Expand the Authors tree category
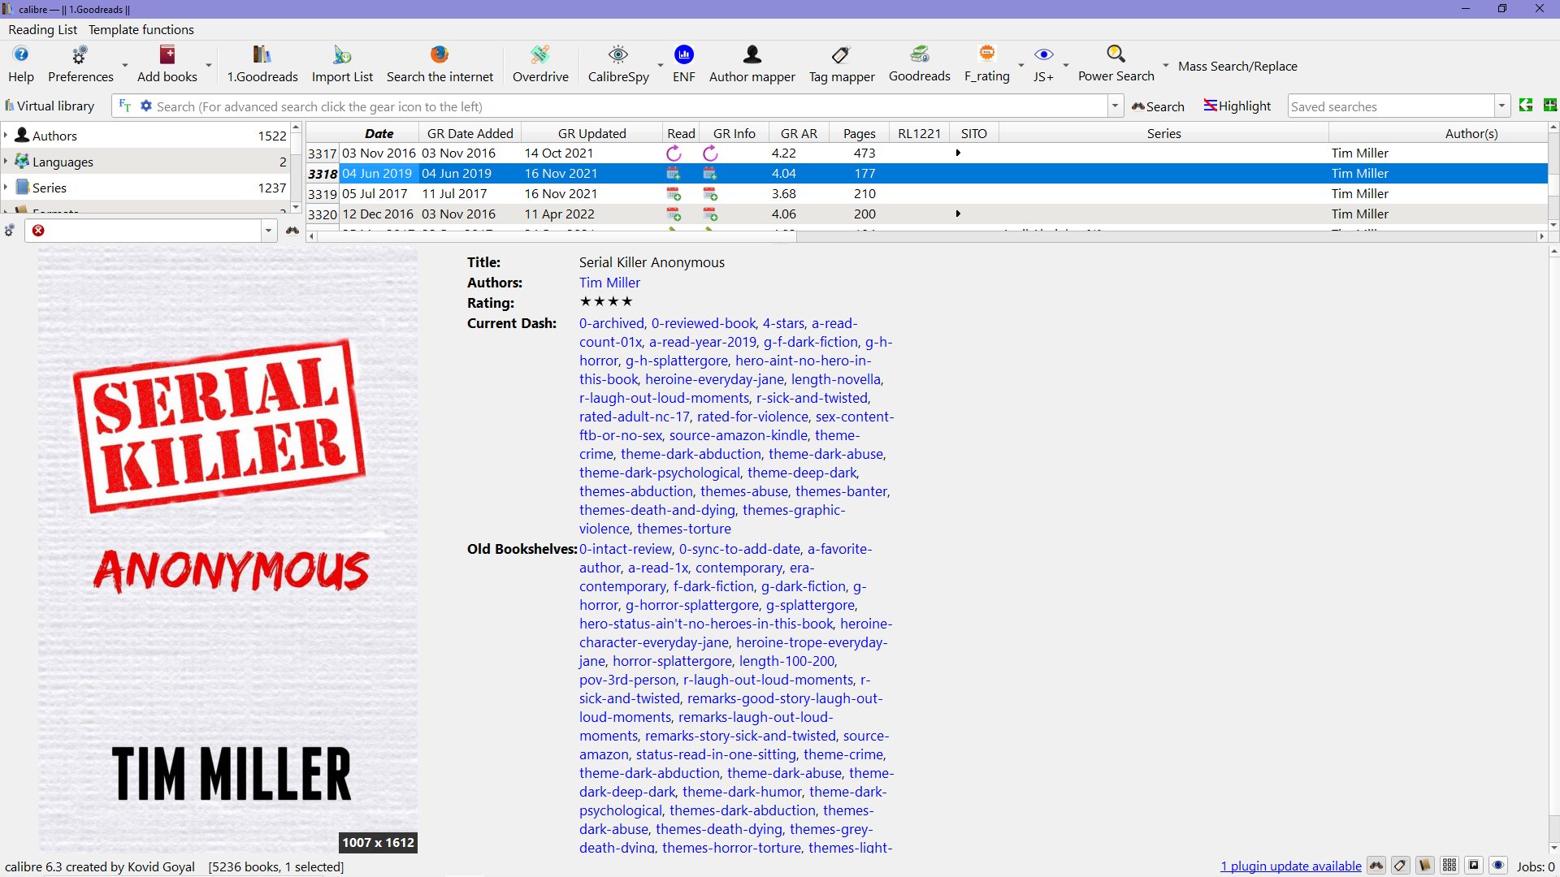Screen dimensions: 1560x877 click(6, 136)
